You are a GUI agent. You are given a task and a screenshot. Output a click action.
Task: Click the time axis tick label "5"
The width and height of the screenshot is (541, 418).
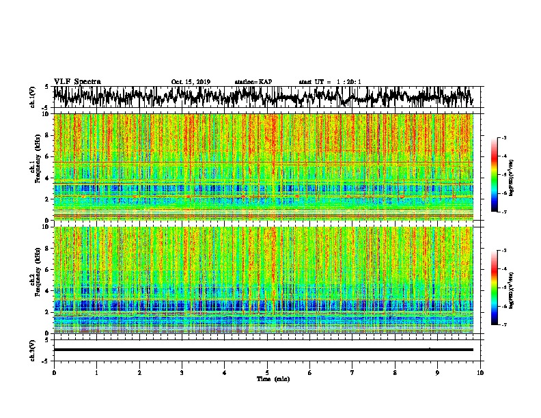tap(267, 373)
